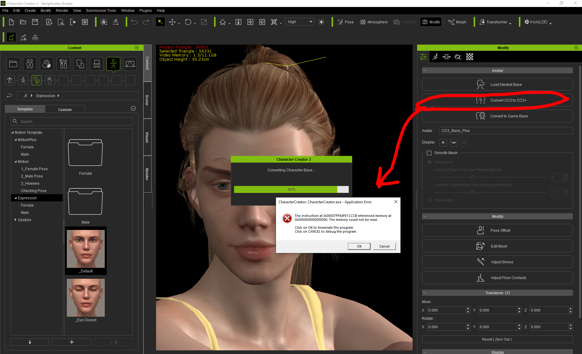Image resolution: width=582 pixels, height=354 pixels.
Task: Open the Atmosphere panel
Action: coord(373,22)
